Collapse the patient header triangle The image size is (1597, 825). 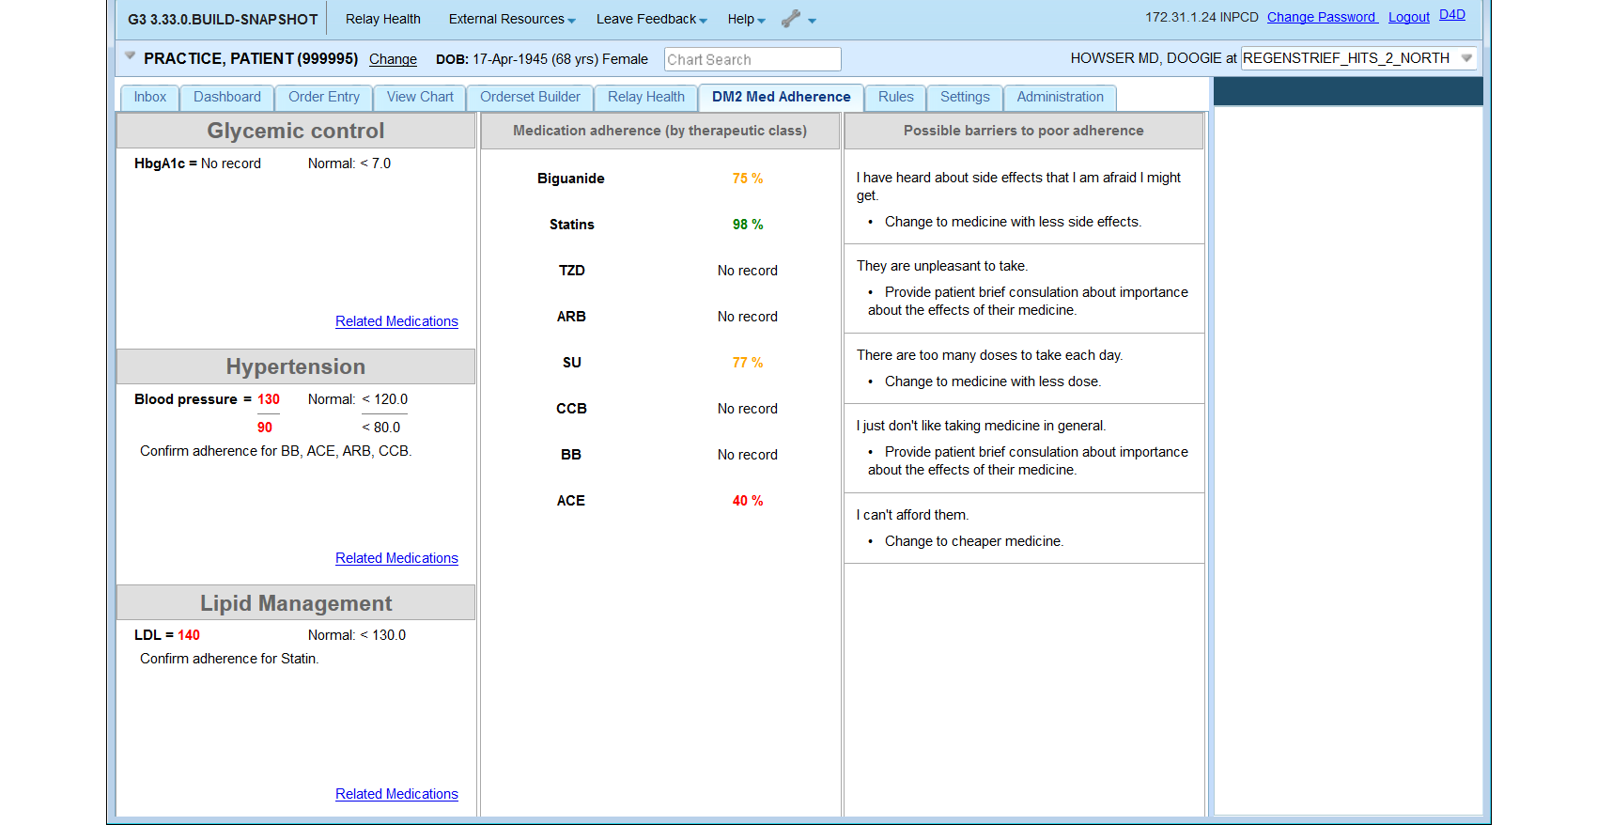(x=131, y=56)
